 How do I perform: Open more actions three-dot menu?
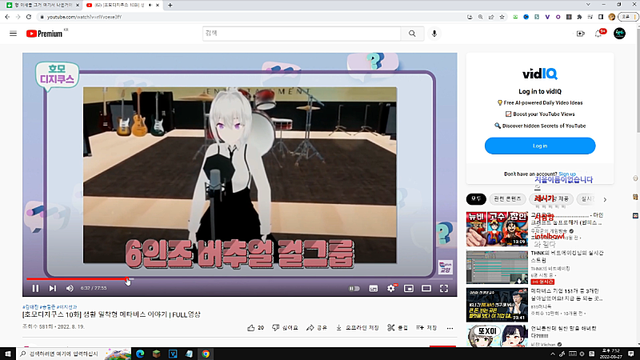point(450,328)
